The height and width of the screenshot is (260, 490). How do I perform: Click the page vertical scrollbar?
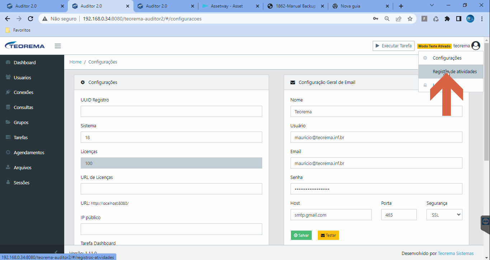[x=487, y=102]
